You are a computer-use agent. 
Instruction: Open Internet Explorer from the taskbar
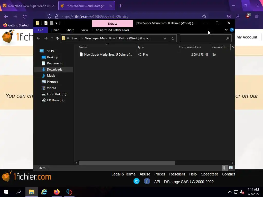[44, 192]
